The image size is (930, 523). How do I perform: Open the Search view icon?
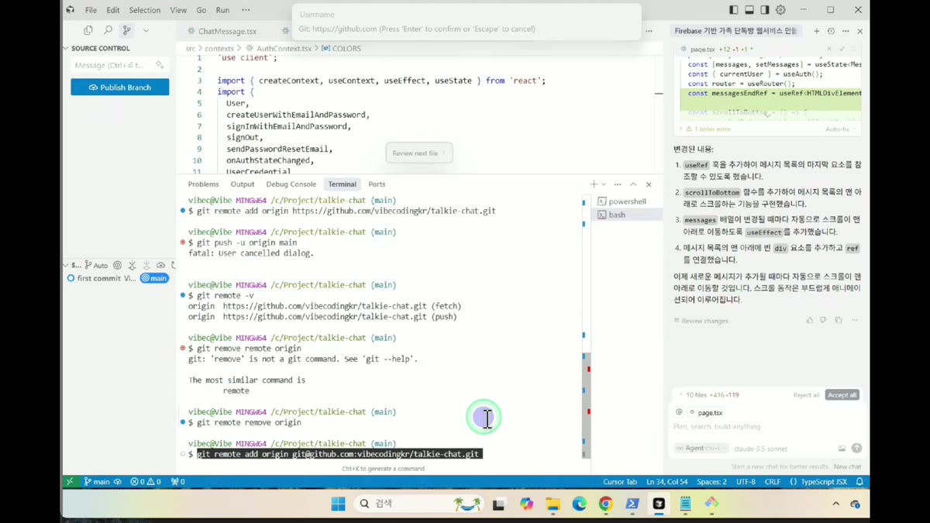point(108,30)
